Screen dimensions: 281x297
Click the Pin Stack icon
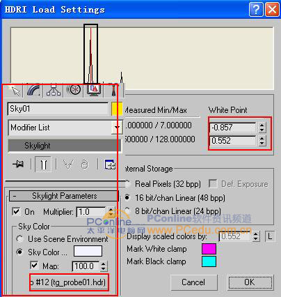pyautogui.click(x=18, y=165)
